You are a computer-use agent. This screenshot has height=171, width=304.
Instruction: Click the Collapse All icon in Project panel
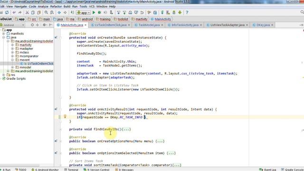point(38,25)
